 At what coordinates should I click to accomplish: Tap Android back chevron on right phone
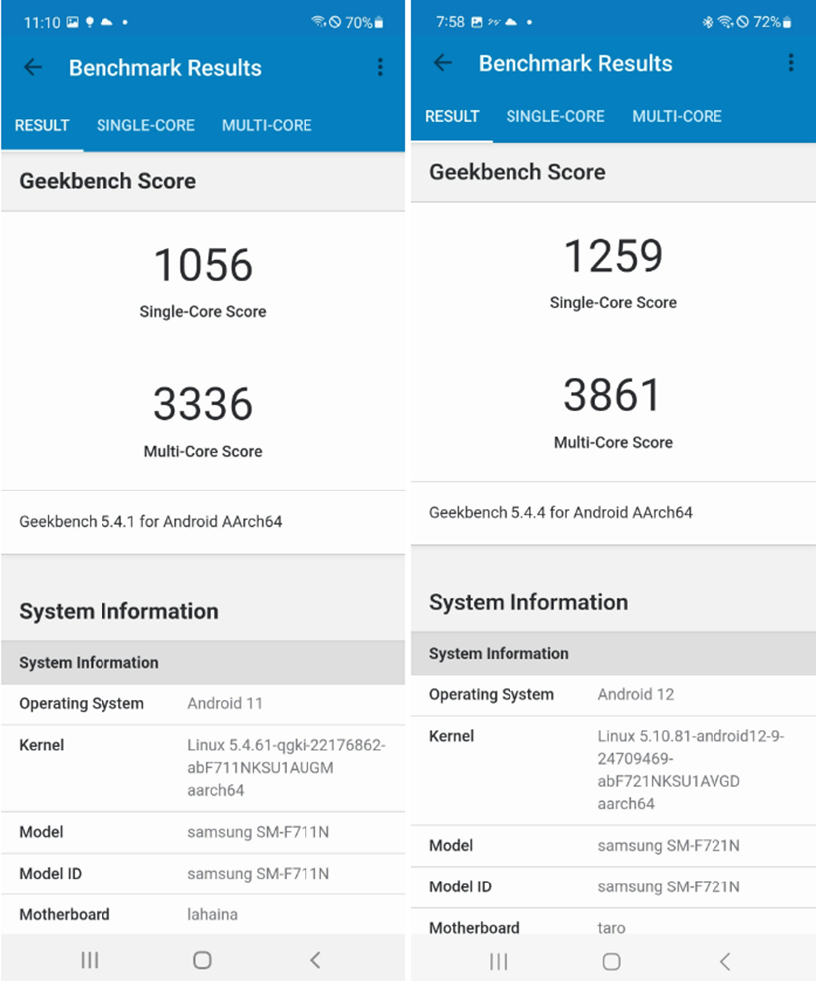coord(725,961)
